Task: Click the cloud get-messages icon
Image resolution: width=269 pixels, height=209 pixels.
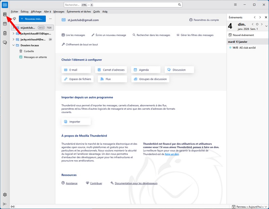Action: 14,19
